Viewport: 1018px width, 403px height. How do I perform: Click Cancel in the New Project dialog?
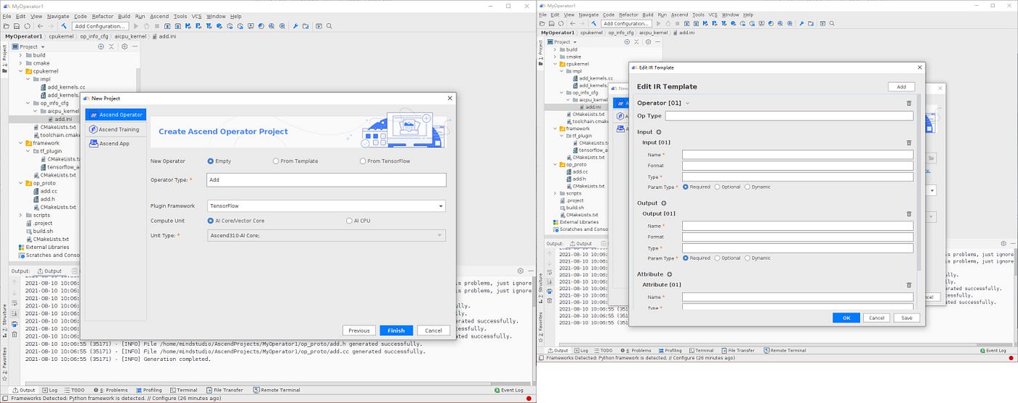[x=433, y=330]
